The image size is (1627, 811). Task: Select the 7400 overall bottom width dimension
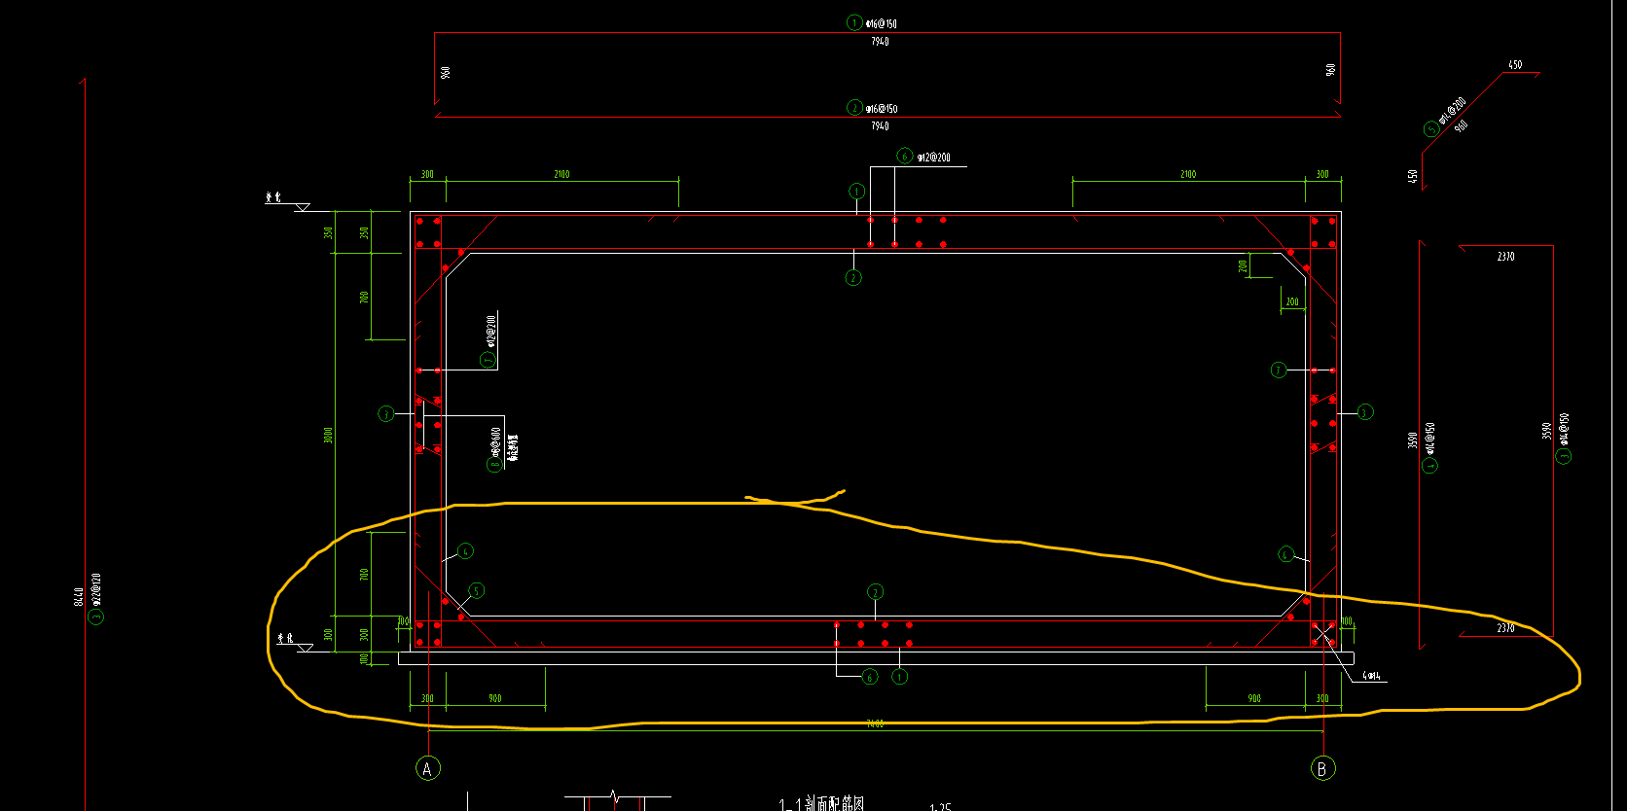(x=875, y=723)
